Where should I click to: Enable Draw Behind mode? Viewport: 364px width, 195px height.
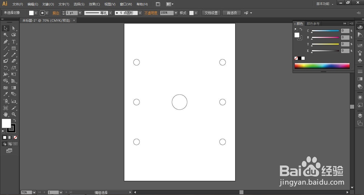coord(10,144)
